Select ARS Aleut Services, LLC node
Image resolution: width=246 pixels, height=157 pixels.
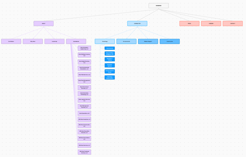(85, 145)
